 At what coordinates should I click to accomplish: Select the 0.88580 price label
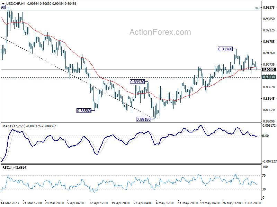(84, 111)
